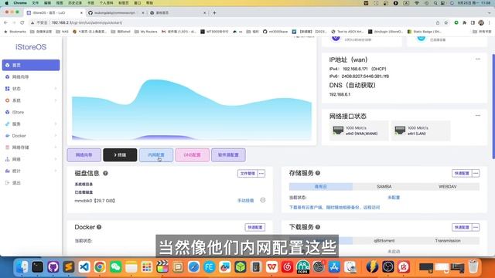Screen dimensions: 495x278
Task: Click the network traffic chart
Action: pyautogui.click(x=192, y=109)
